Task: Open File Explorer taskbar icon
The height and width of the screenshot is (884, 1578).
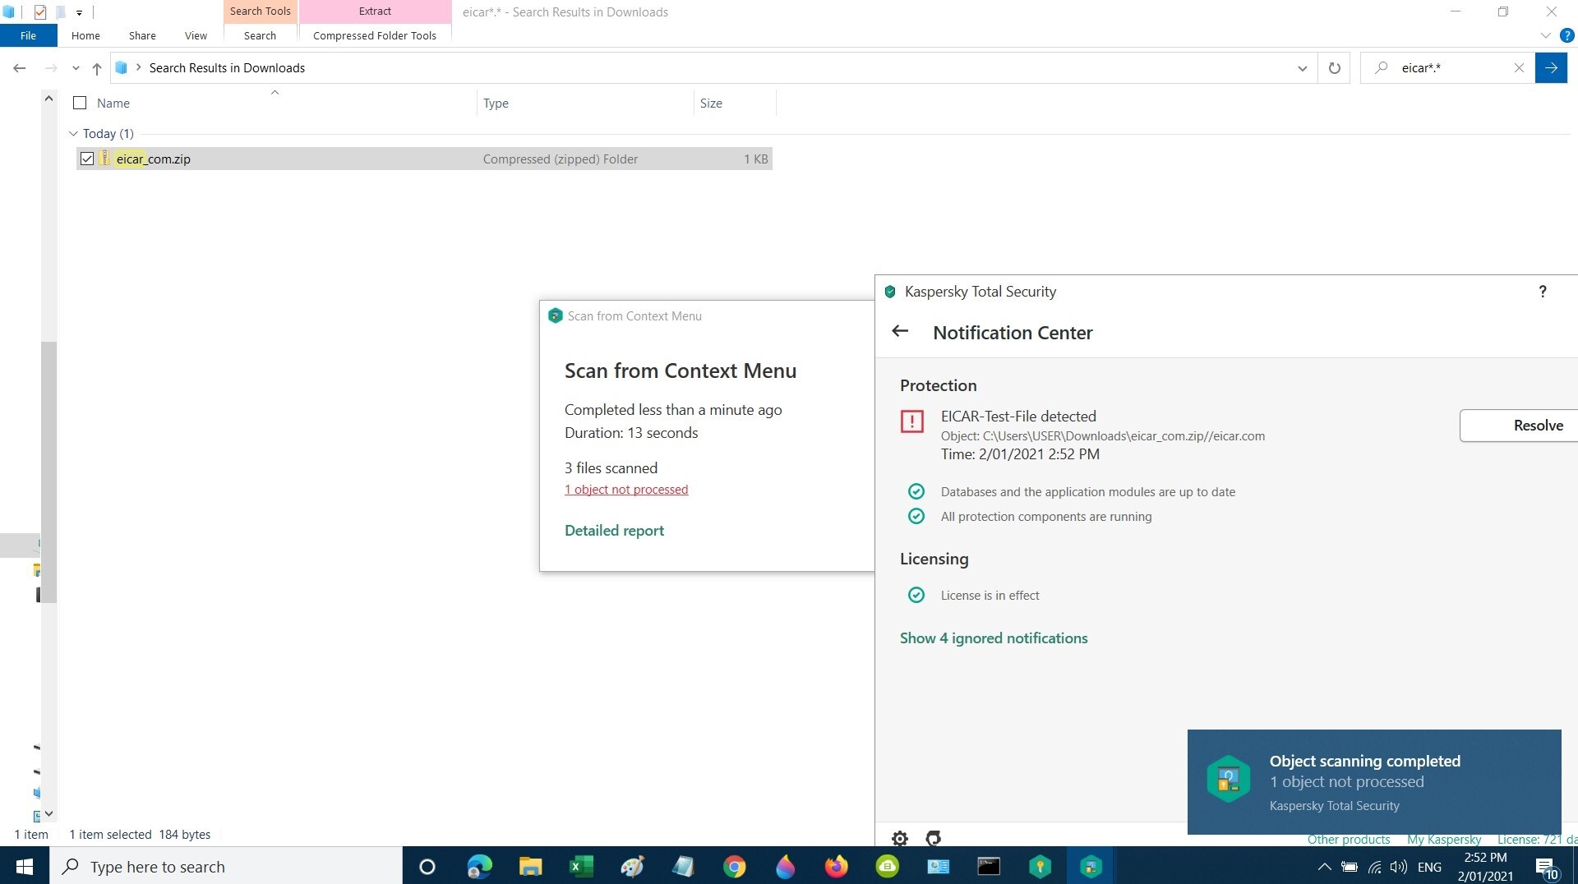Action: tap(530, 866)
